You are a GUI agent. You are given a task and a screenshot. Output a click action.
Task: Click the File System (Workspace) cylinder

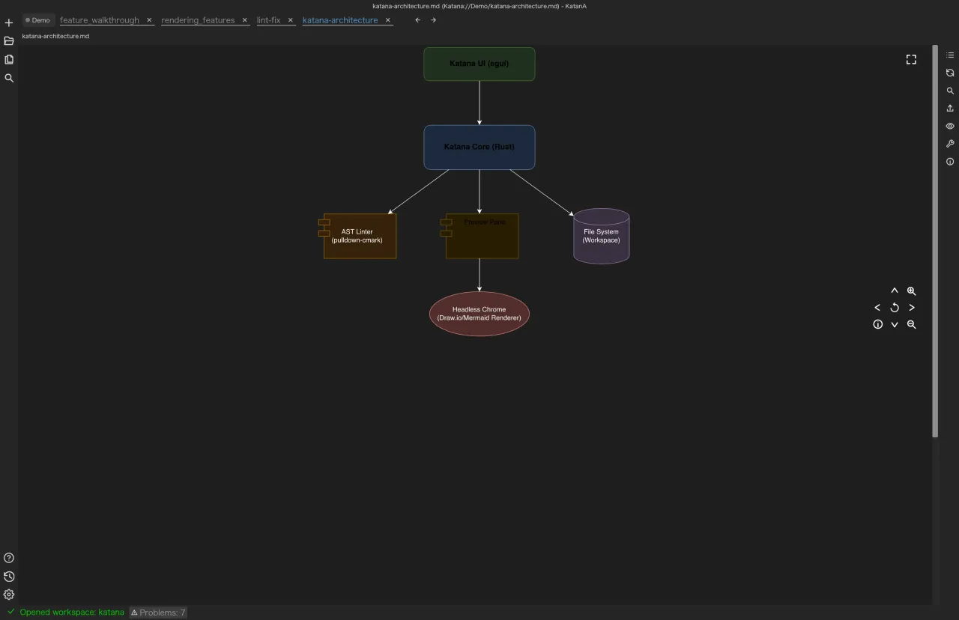click(x=602, y=236)
